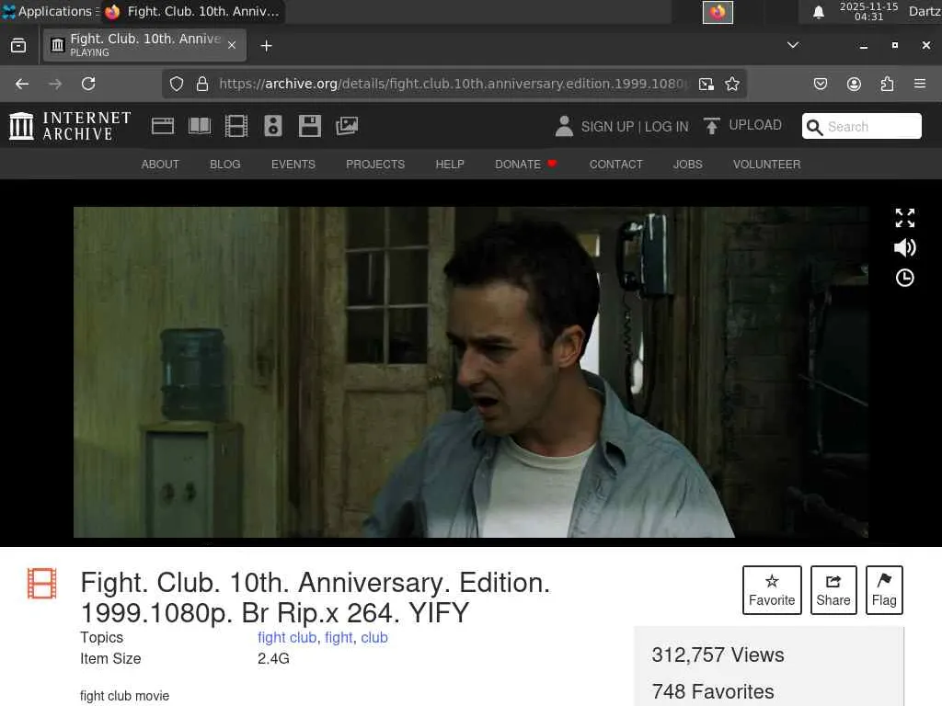This screenshot has width=942, height=706.
Task: Open Firefox account icon
Action: coord(854,84)
